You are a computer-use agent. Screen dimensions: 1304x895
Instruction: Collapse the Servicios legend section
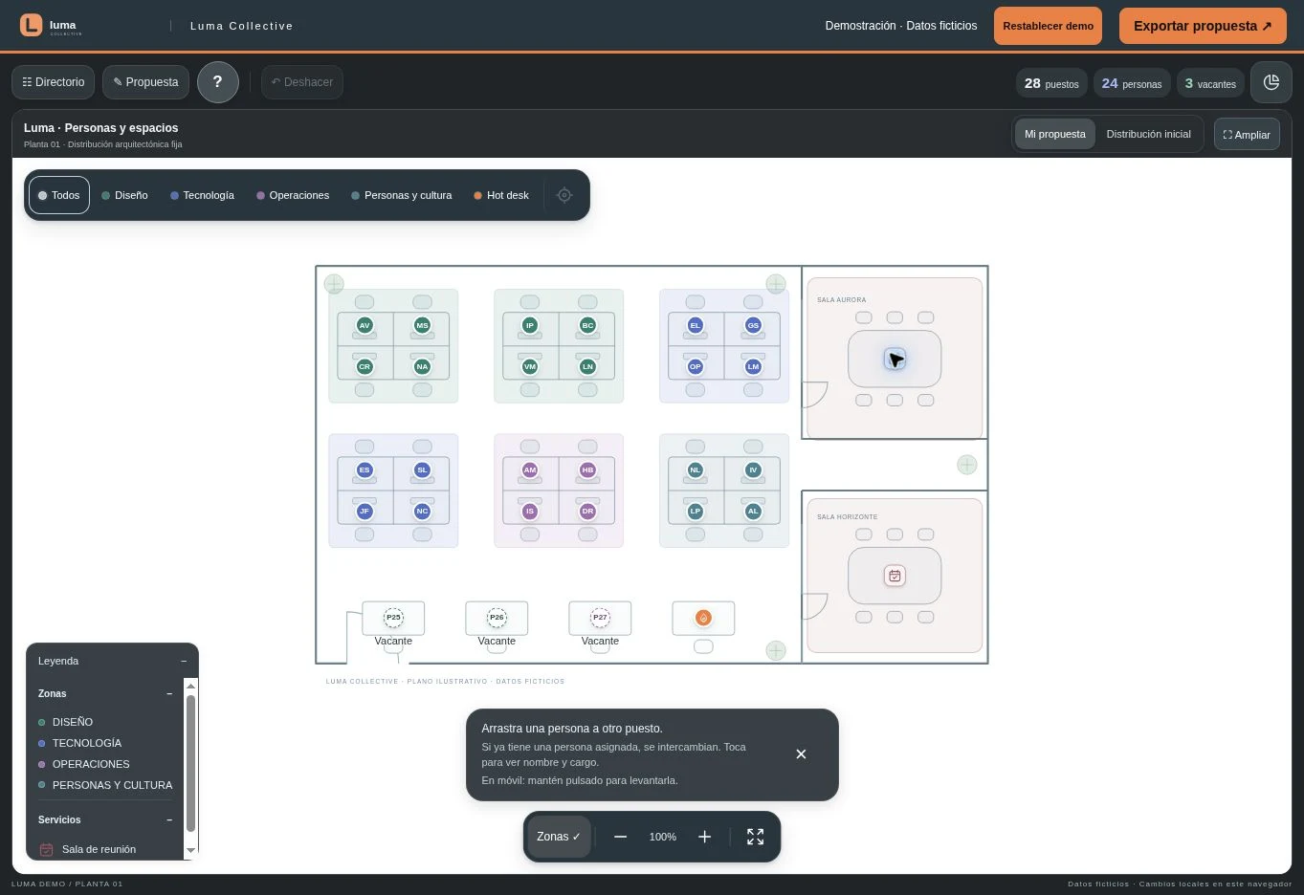click(169, 819)
